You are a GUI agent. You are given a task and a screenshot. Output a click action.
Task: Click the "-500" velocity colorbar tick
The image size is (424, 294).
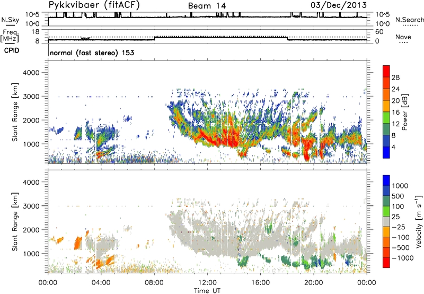pyautogui.click(x=401, y=247)
